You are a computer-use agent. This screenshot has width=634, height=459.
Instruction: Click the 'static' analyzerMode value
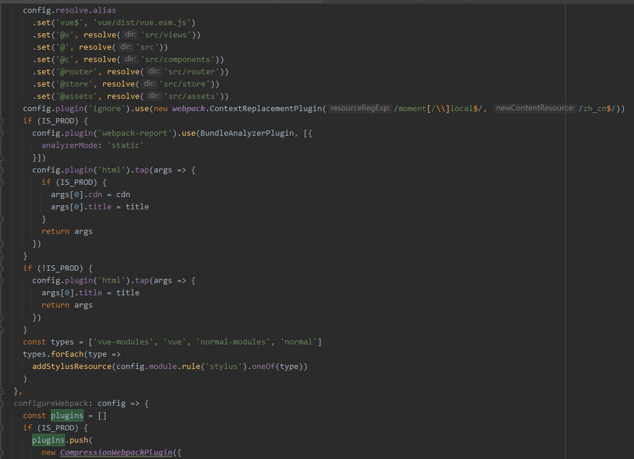coord(125,145)
